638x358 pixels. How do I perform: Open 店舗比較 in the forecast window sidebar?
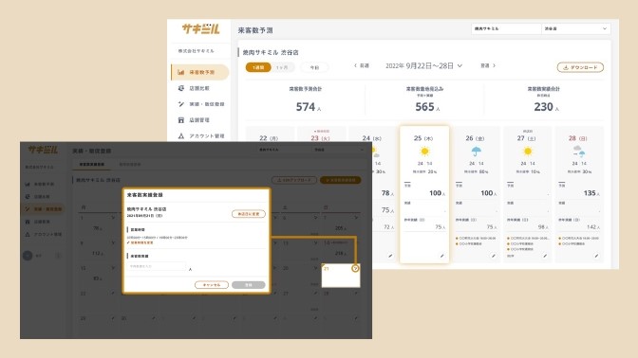click(199, 88)
